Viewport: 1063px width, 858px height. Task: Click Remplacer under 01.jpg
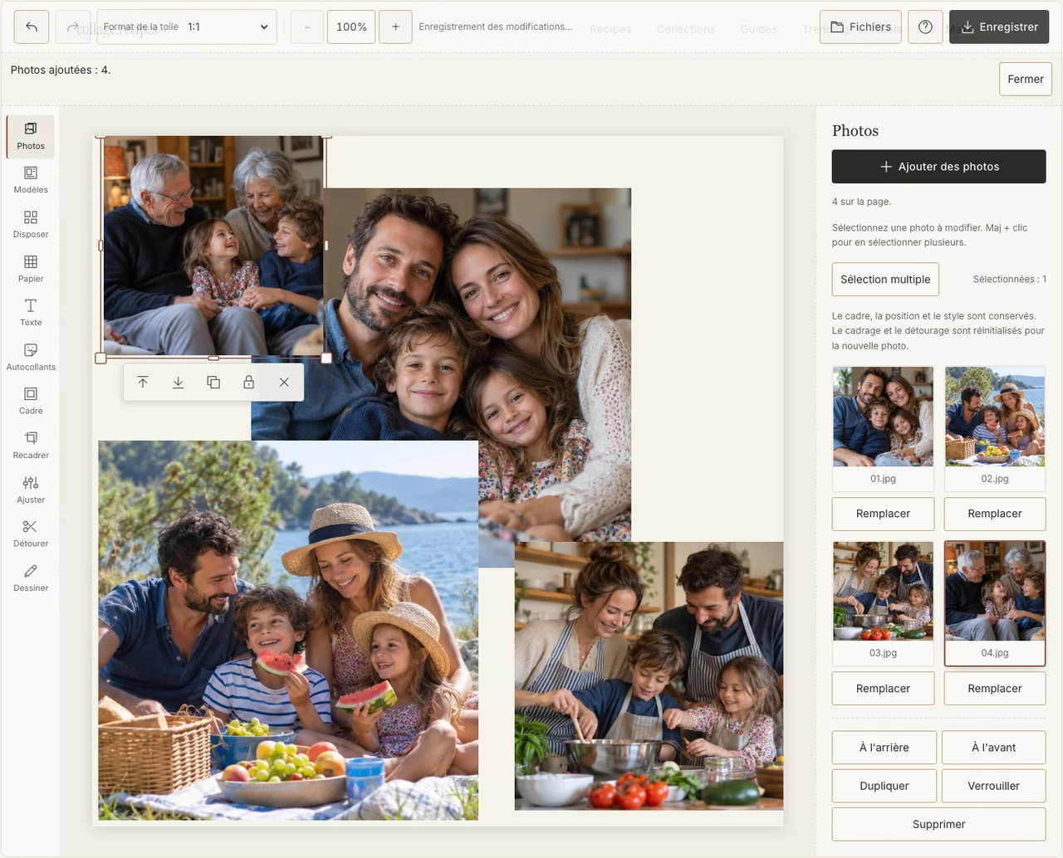tap(883, 514)
